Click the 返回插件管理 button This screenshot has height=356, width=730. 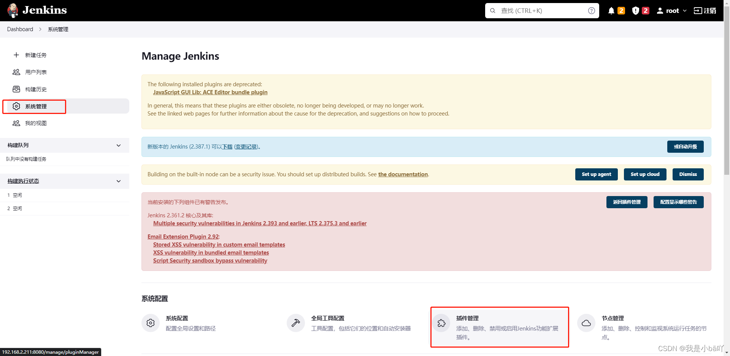[x=627, y=202]
